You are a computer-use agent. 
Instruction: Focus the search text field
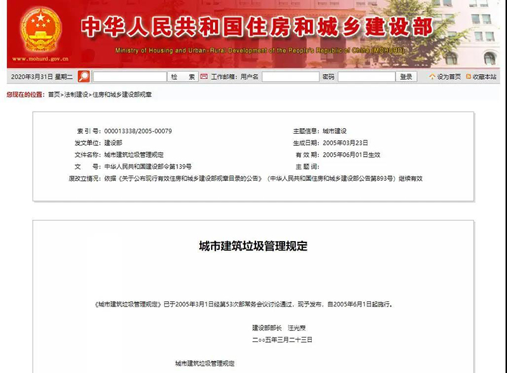[130, 77]
